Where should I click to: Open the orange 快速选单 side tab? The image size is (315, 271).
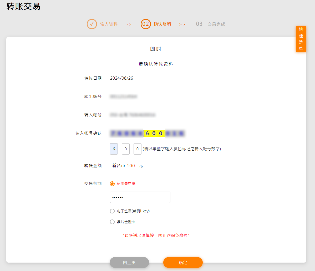301,39
